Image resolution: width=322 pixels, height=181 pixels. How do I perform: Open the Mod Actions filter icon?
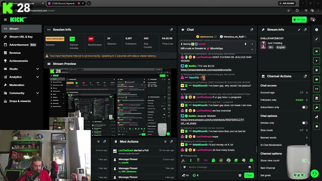point(165,142)
